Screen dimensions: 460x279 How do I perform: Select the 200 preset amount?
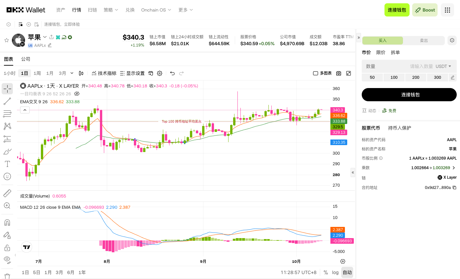(x=416, y=77)
